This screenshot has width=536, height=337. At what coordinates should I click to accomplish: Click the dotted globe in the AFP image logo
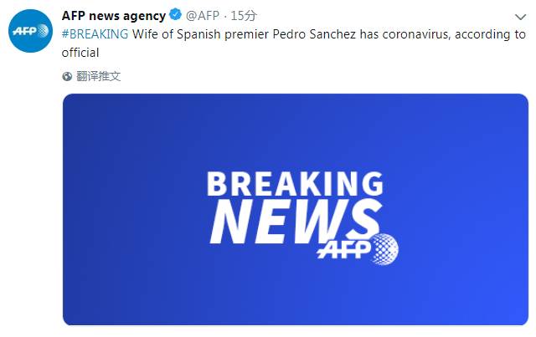[x=385, y=248]
